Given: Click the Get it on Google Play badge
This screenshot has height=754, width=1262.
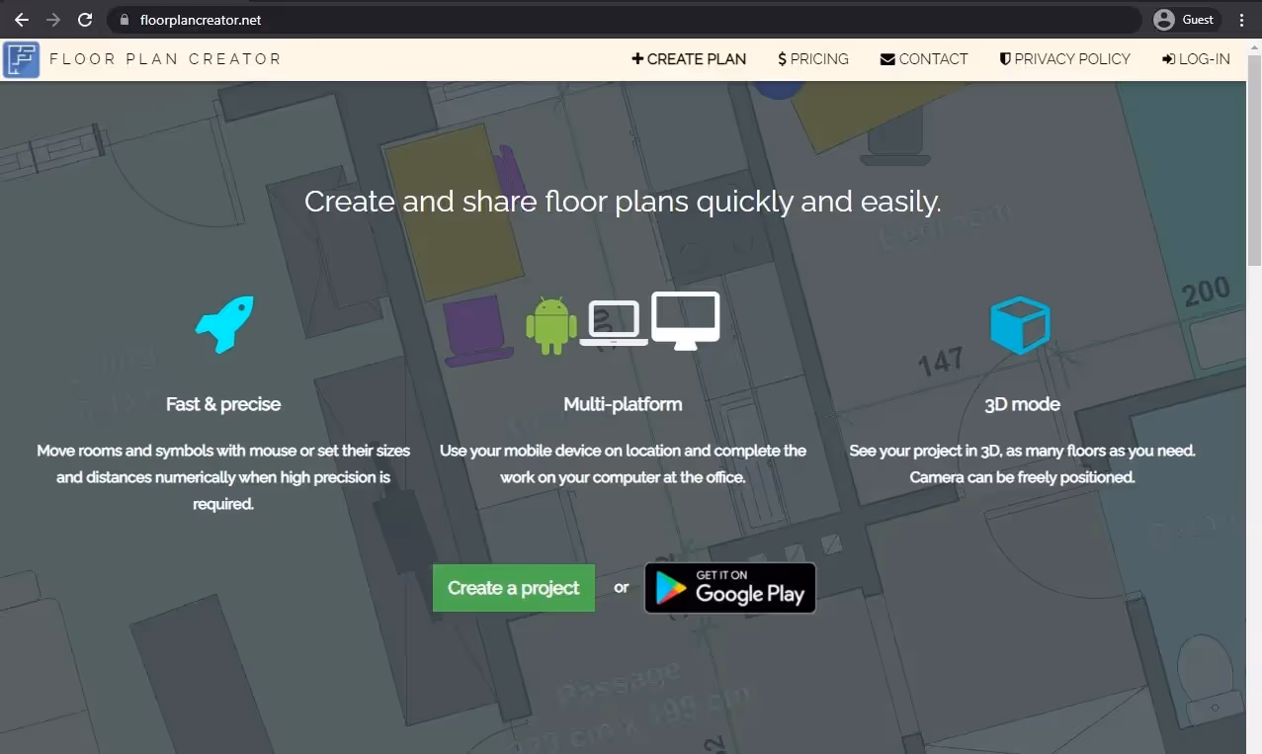Looking at the screenshot, I should click(x=730, y=588).
